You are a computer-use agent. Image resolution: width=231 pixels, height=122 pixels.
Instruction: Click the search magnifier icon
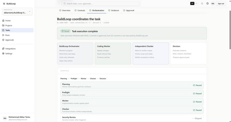coord(64,3)
